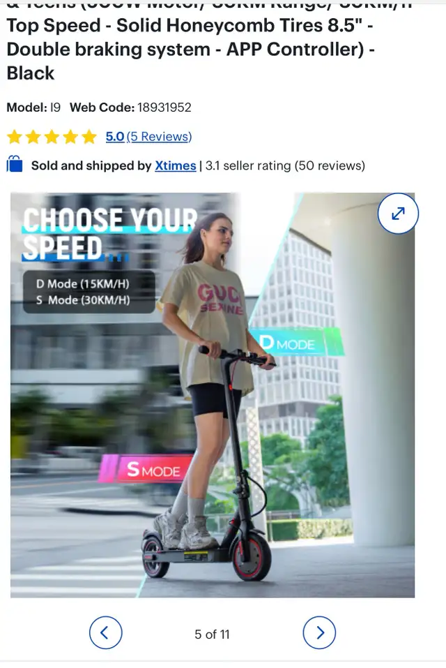446x668 pixels.
Task: Advance to the next product image
Action: tap(319, 632)
